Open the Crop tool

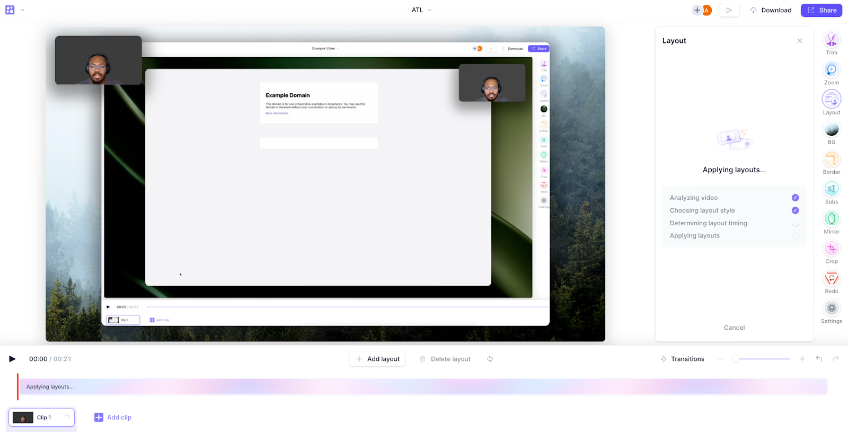pos(831,251)
